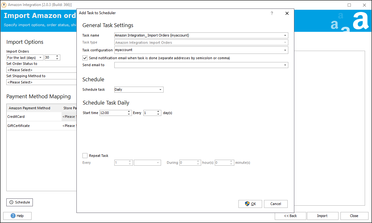
Task: Decrease the Start time with down arrow
Action: [129, 114]
